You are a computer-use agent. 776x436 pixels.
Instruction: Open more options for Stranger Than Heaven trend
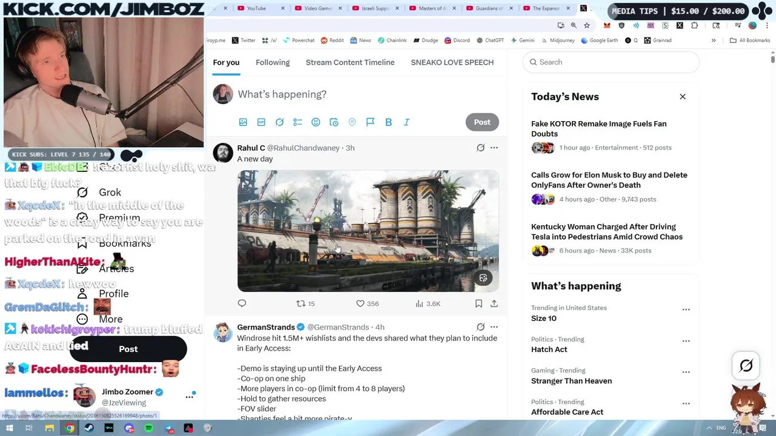point(686,372)
